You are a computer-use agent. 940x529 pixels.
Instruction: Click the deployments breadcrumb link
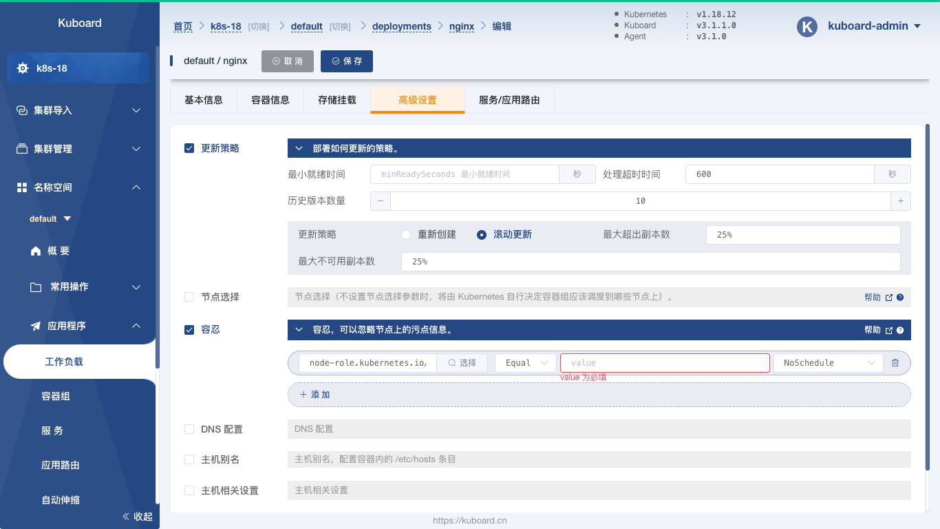(x=402, y=26)
